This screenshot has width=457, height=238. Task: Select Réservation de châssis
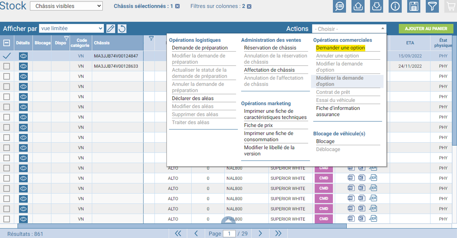(x=270, y=48)
